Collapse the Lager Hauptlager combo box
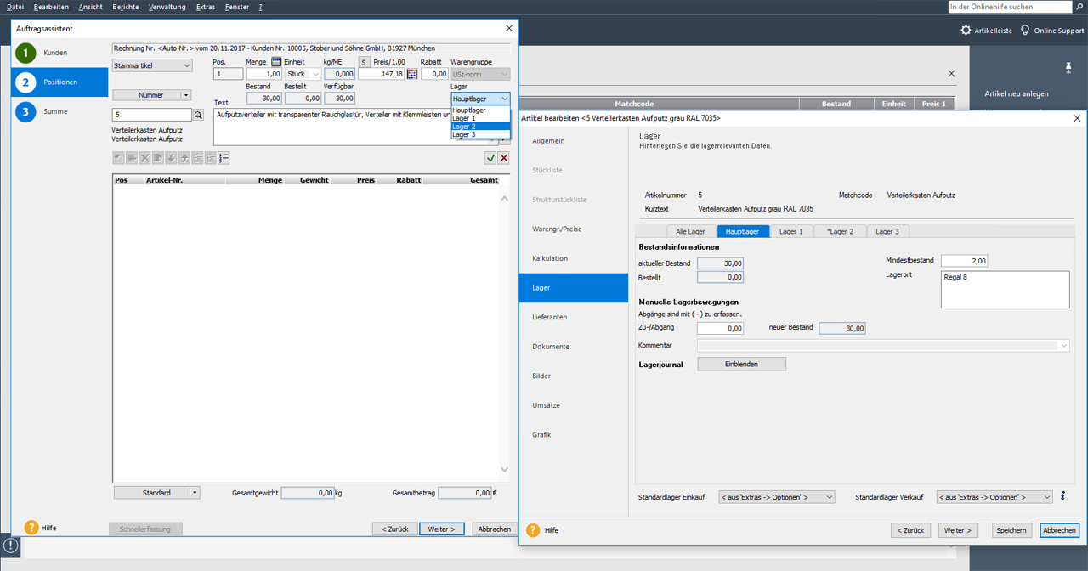 pyautogui.click(x=481, y=99)
